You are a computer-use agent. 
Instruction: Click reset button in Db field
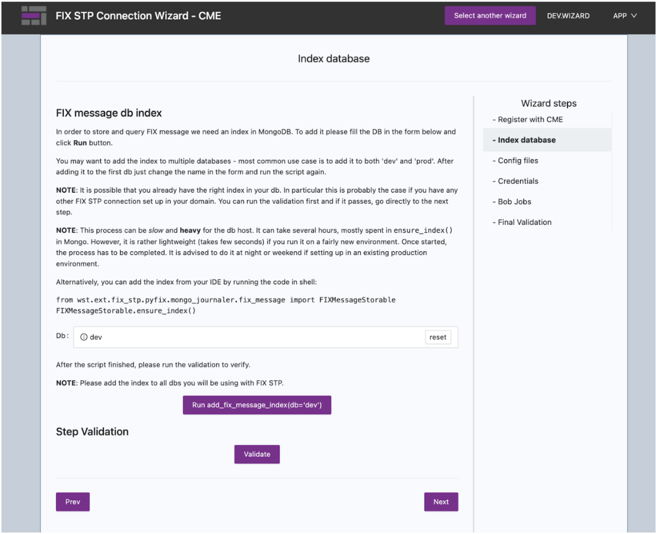coord(438,337)
